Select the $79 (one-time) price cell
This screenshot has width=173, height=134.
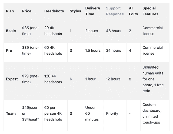[31, 79]
